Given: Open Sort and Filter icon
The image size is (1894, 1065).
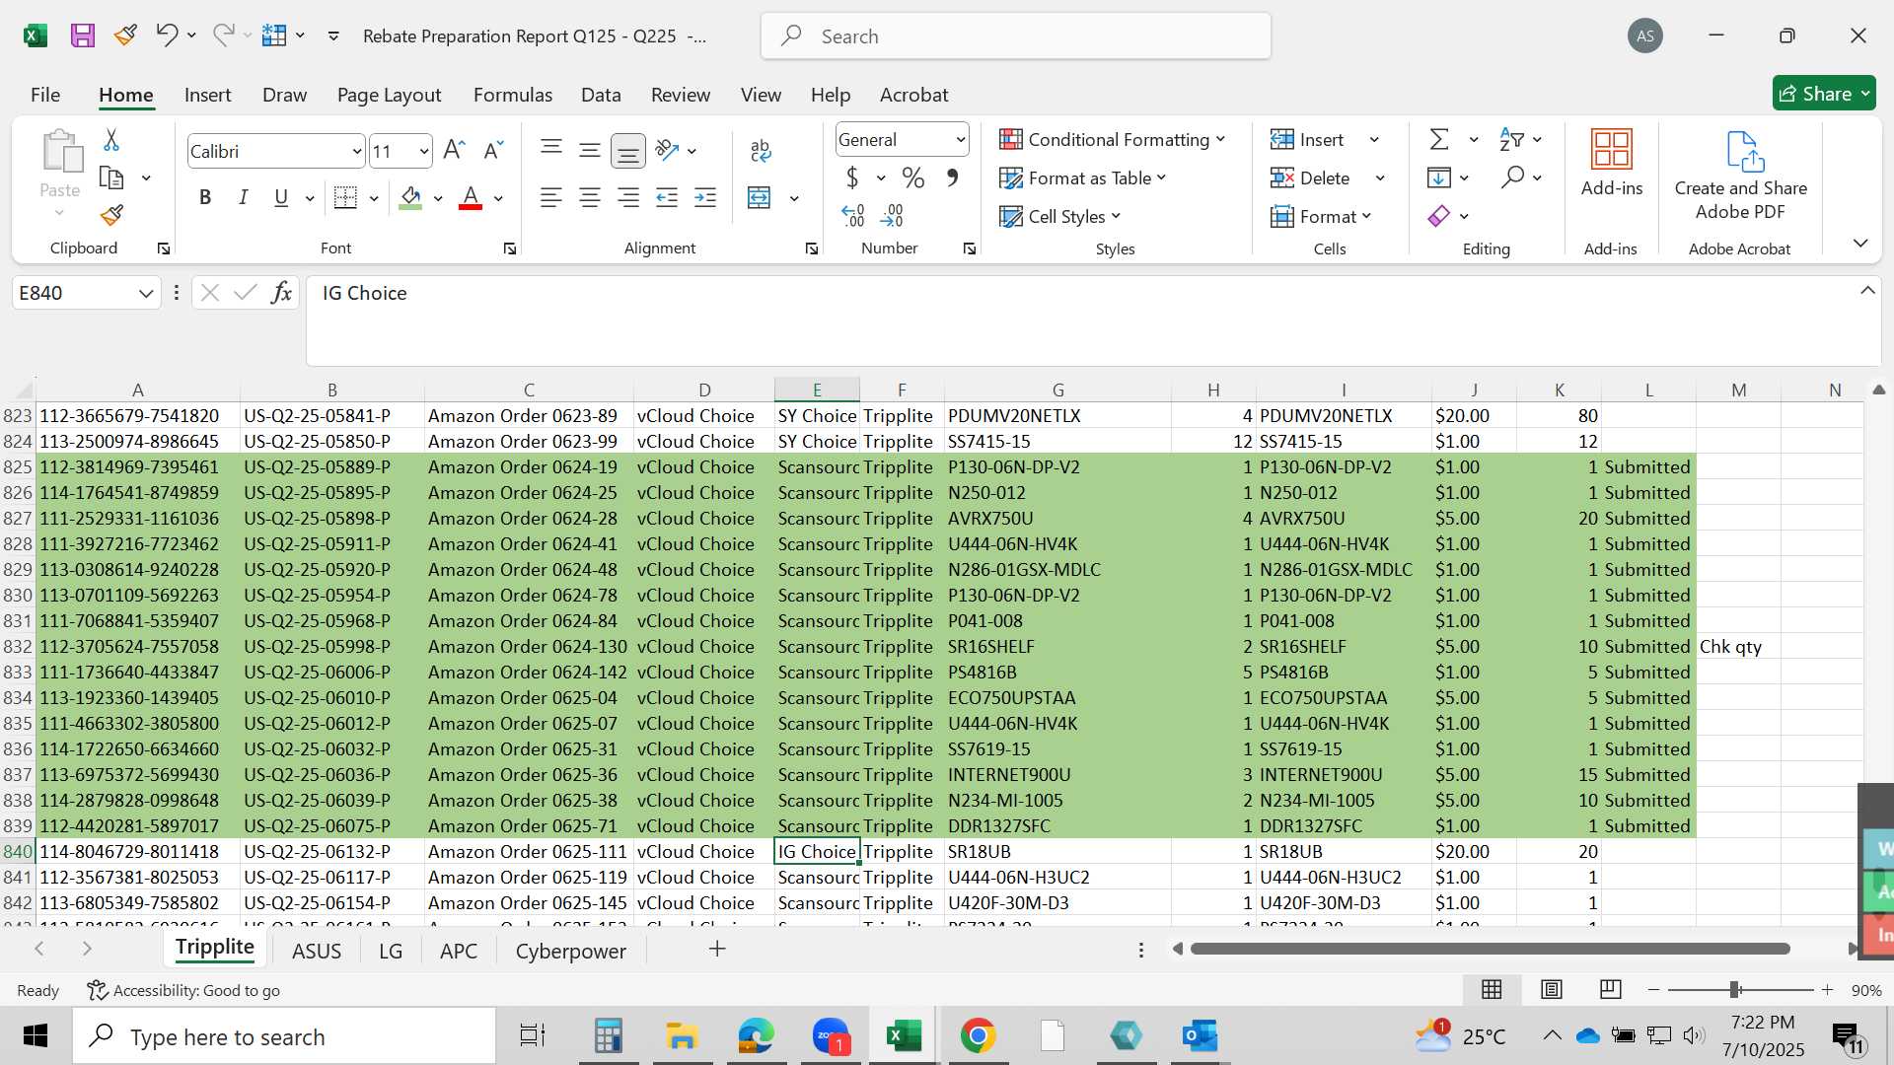Looking at the screenshot, I should click(1511, 140).
